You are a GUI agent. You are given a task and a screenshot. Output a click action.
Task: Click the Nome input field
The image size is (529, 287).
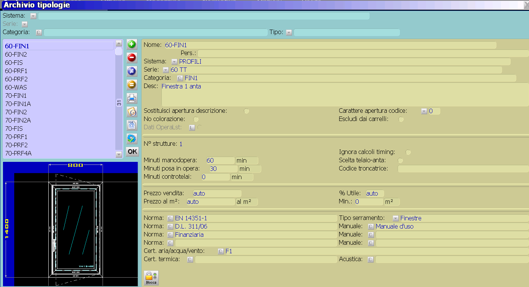pos(330,45)
